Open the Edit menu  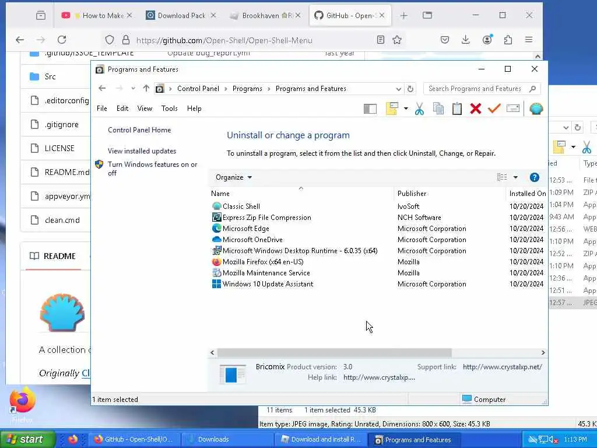click(x=122, y=108)
